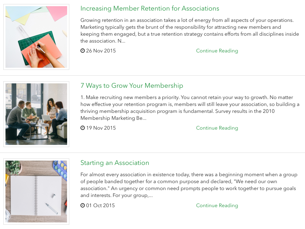Select the group meeting photo thumbnail
The height and width of the screenshot is (229, 305).
[36, 114]
